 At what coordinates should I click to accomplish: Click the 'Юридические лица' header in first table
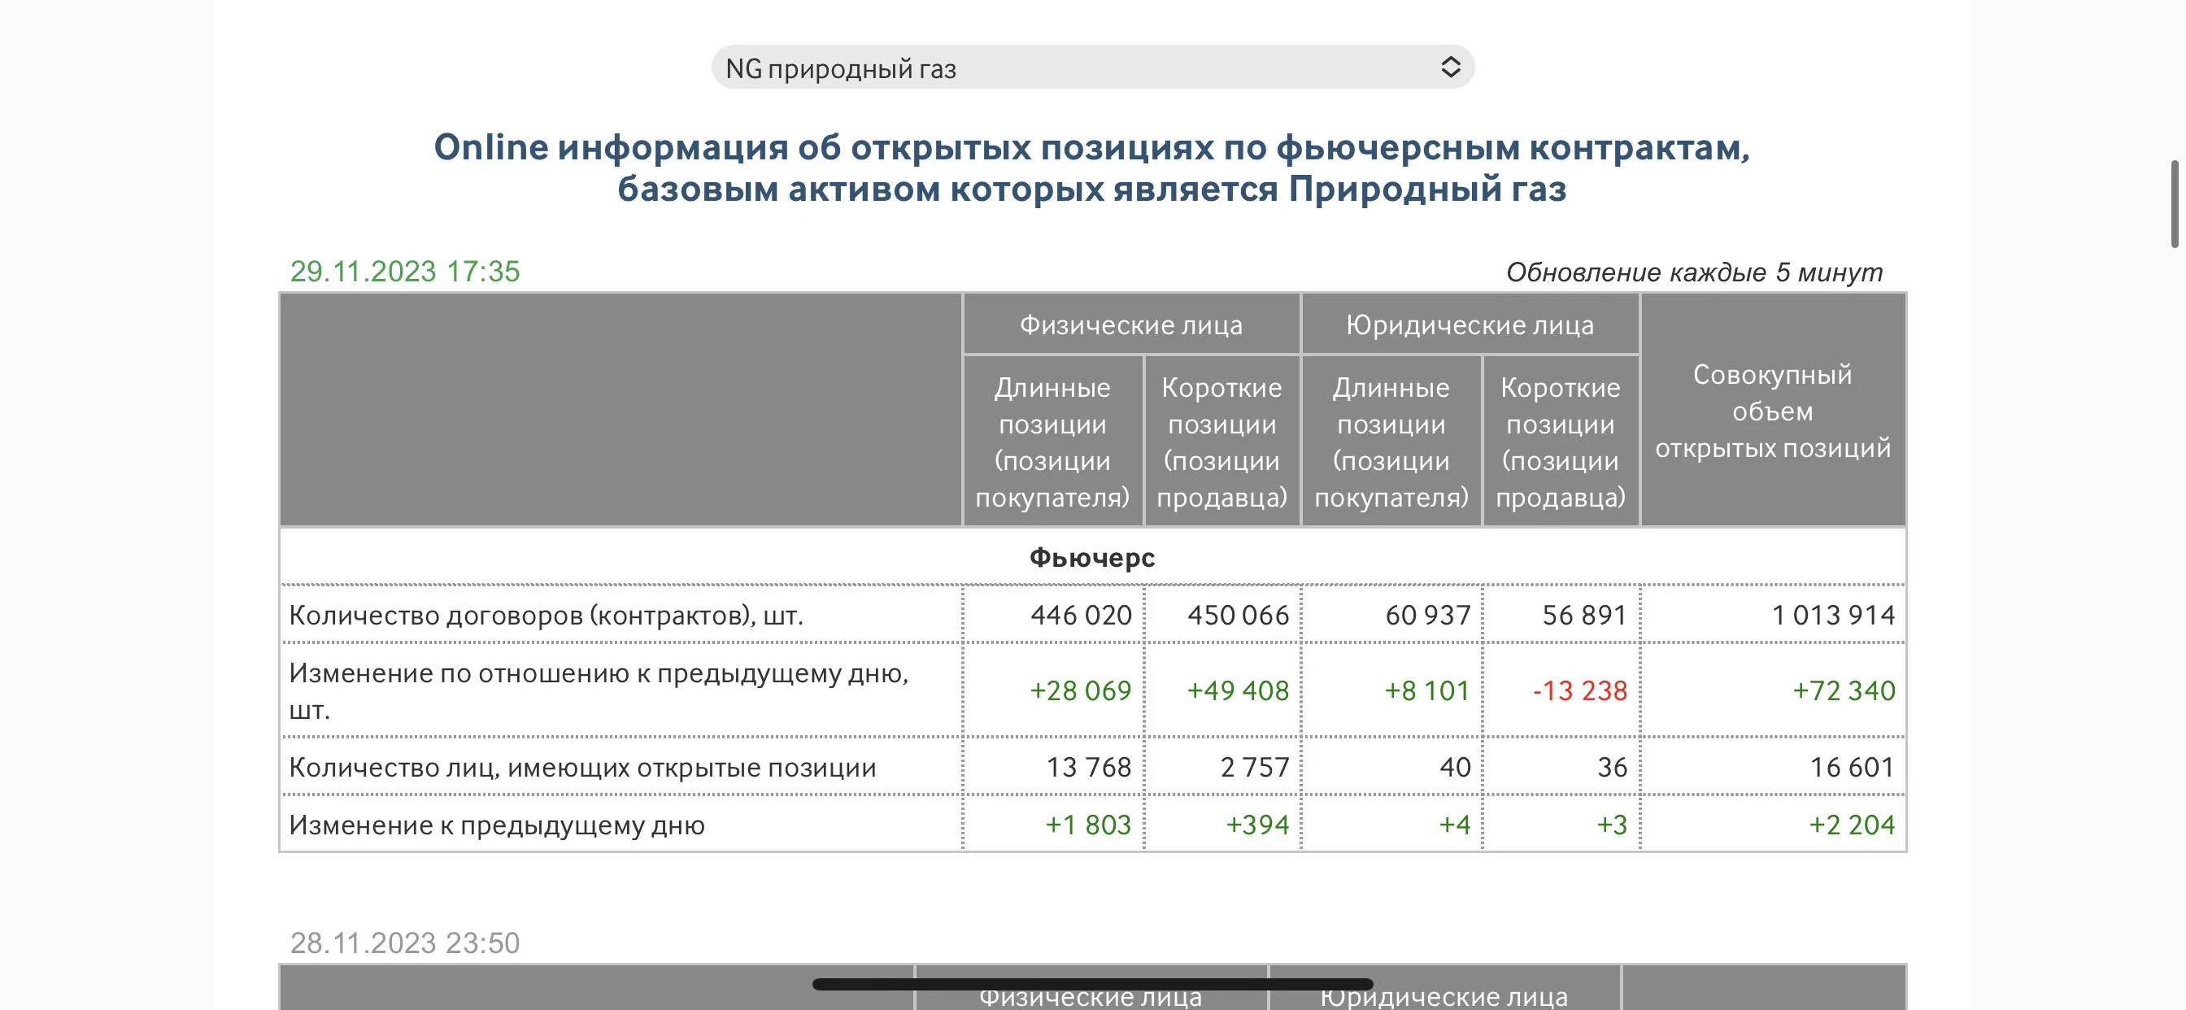[x=1470, y=324]
